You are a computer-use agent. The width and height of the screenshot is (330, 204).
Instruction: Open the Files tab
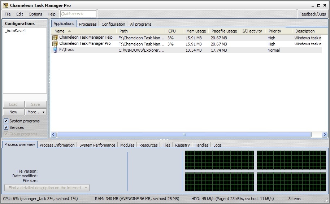[x=166, y=145]
